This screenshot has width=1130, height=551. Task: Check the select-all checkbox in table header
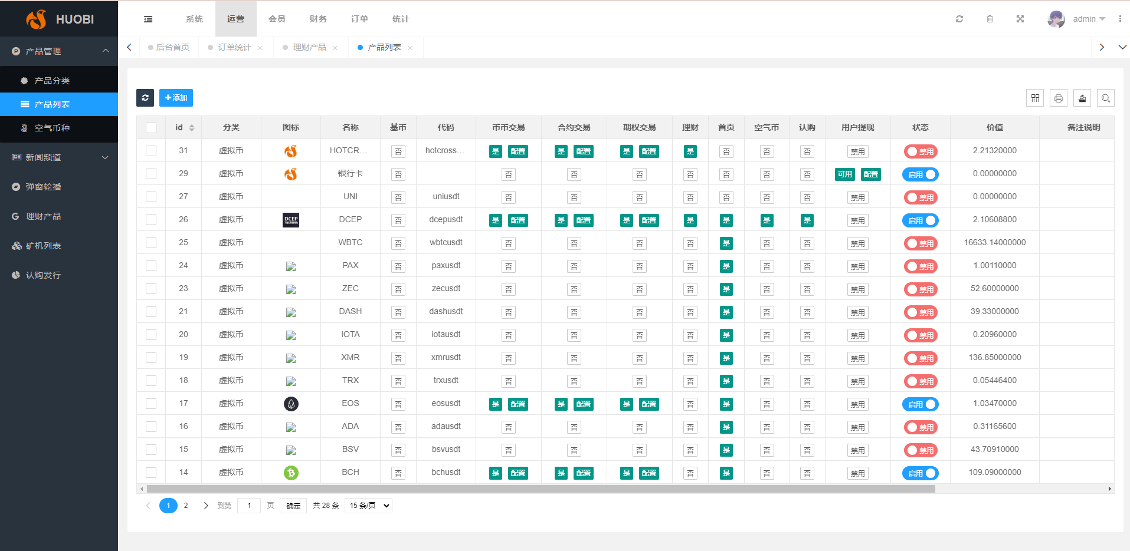coord(151,128)
